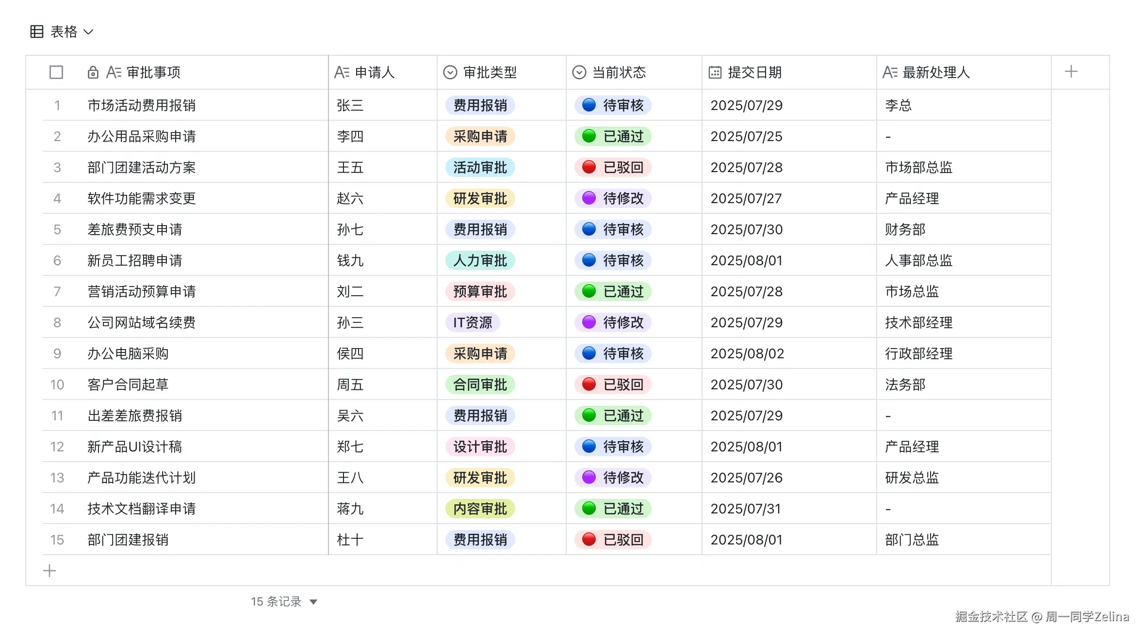This screenshot has width=1145, height=639.
Task: Click row number 15
Action: (57, 540)
